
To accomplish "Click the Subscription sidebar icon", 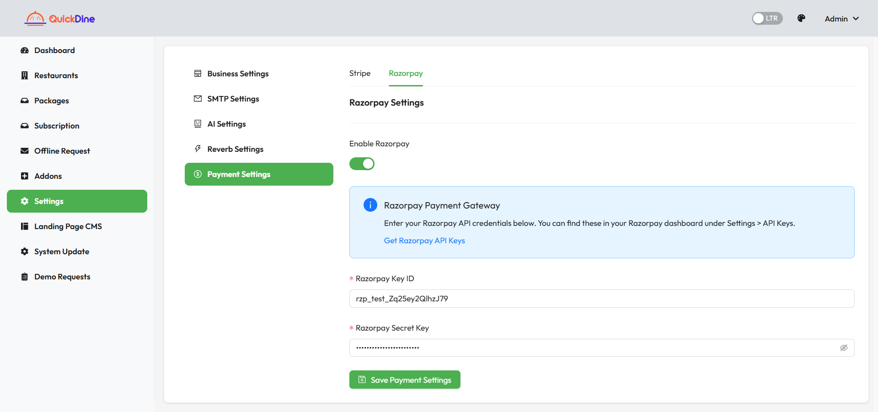I will point(25,126).
